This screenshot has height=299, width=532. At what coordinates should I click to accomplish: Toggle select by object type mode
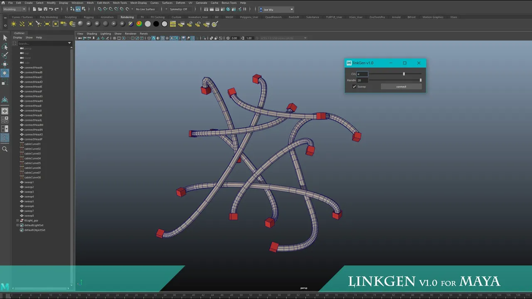point(78,9)
